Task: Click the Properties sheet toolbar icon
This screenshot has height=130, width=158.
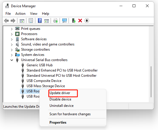Action: click(x=31, y=21)
